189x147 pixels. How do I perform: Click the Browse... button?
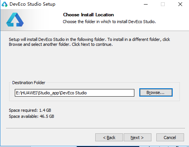pyautogui.click(x=156, y=92)
